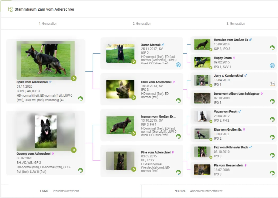Click Elsa vom Großen Ex thumbnail
Image resolution: width=278 pixels, height=198 pixels.
(202, 134)
